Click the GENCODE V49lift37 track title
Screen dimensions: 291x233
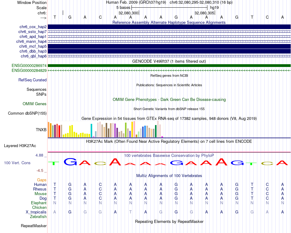coord(169,61)
